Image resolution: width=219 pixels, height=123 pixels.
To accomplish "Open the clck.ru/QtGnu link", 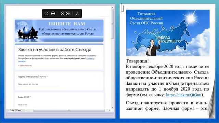I will pyautogui.click(x=184, y=95).
